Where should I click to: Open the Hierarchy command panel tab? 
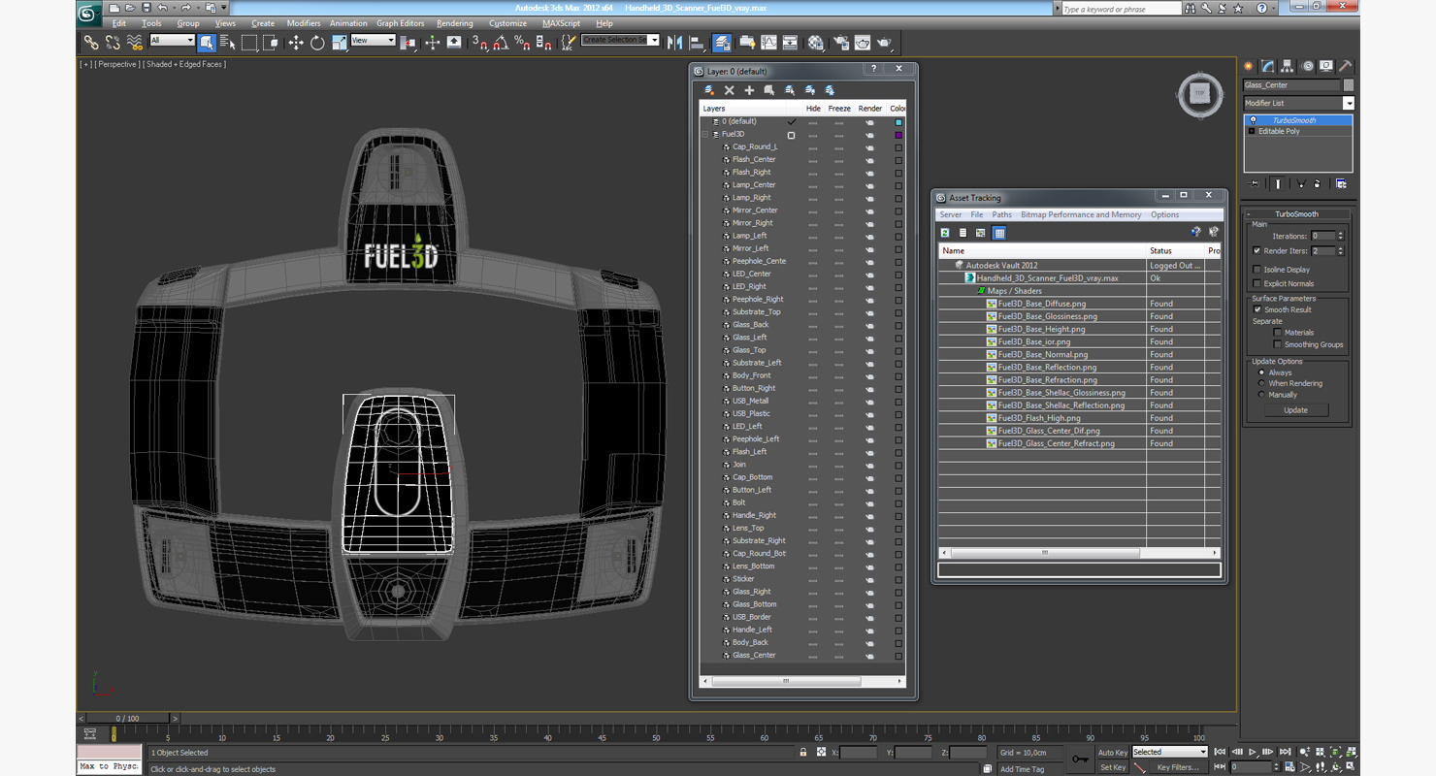pyautogui.click(x=1288, y=66)
